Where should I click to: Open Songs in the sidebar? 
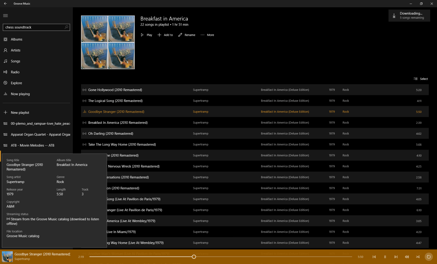(36, 61)
